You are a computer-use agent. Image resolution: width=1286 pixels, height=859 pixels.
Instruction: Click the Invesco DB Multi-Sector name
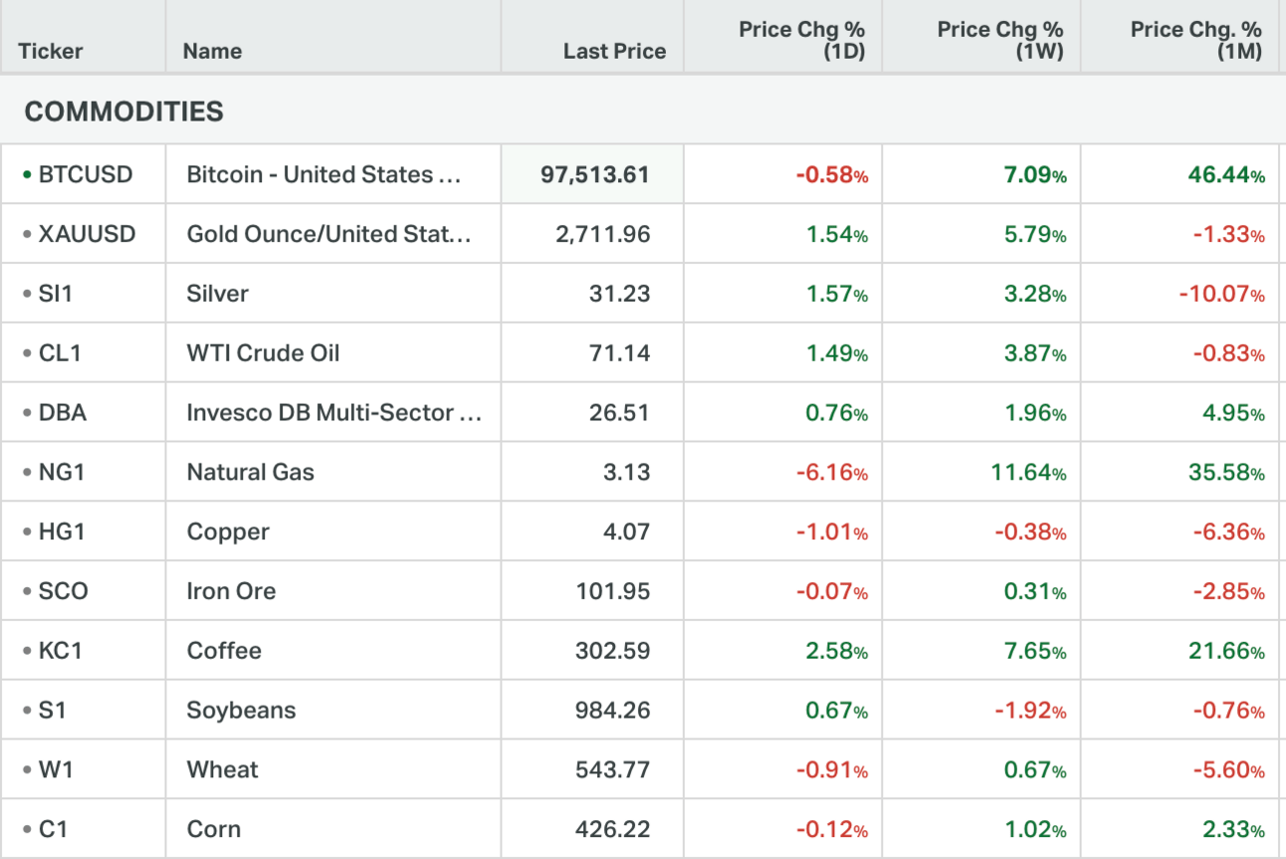click(333, 413)
